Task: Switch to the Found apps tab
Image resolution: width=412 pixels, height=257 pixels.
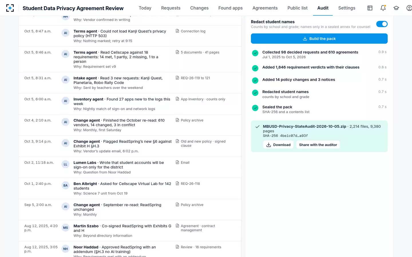Action: (x=230, y=8)
